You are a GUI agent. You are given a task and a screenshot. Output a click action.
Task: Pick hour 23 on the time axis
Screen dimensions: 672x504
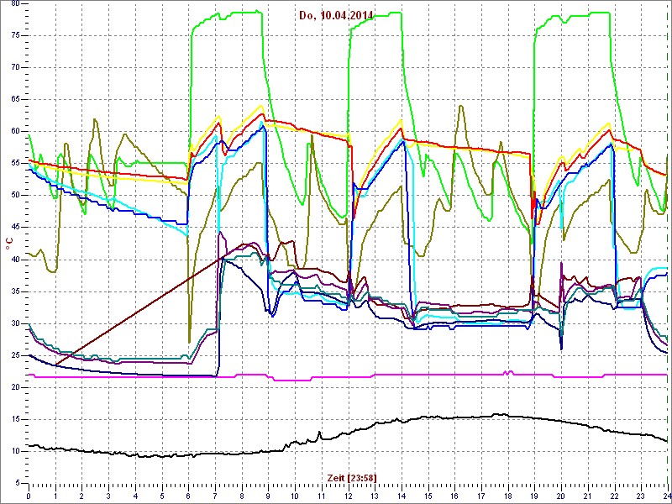[641, 496]
